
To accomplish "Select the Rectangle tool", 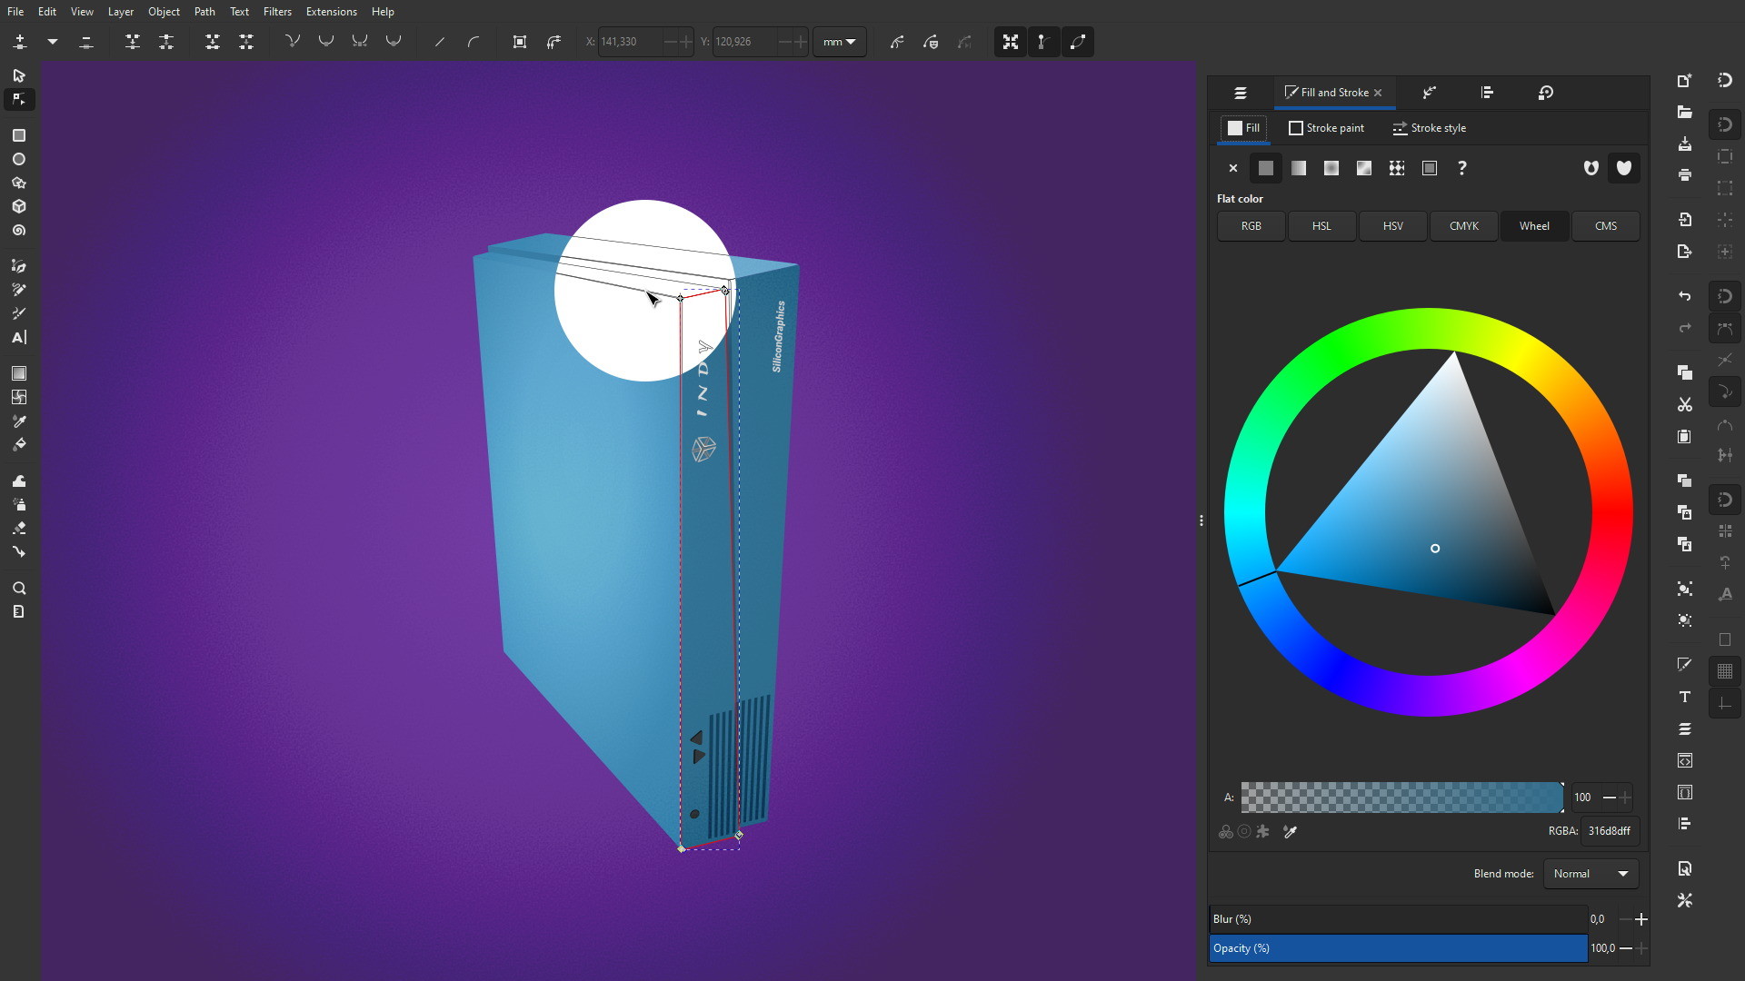I will point(18,135).
